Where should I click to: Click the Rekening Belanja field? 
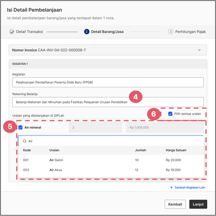point(108,102)
